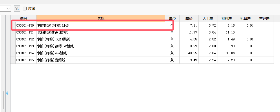Select row 成品跳线敷设(插接)
The width and height of the screenshot is (280, 112).
[x=142, y=32]
